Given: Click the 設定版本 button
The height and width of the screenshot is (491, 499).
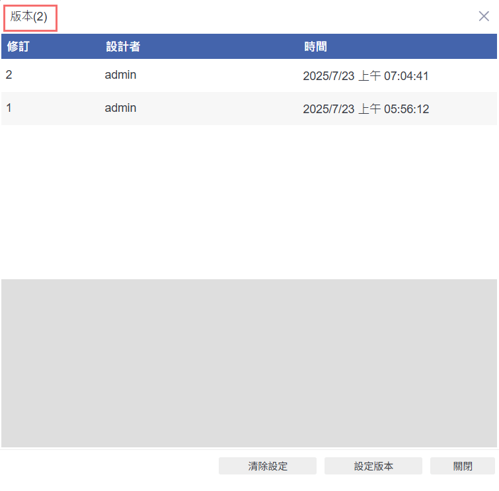Looking at the screenshot, I should click(373, 466).
